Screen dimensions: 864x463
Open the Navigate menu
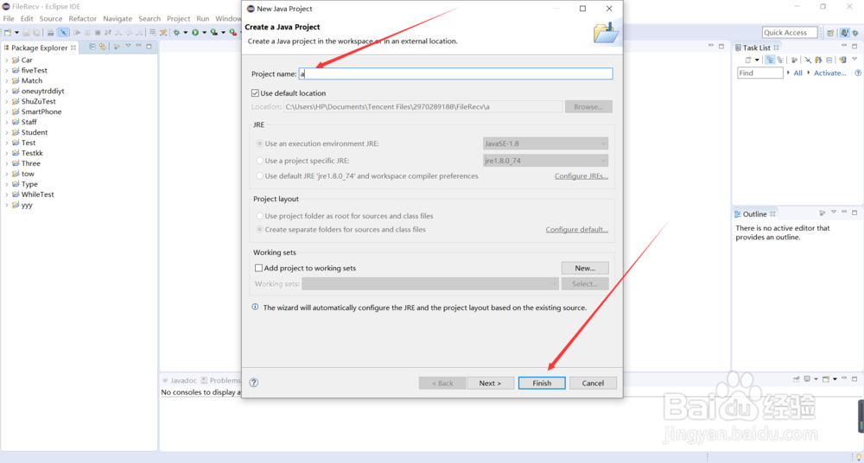[118, 19]
